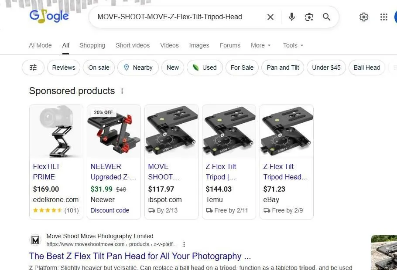
Task: Open the filter sliders chip
Action: 33,67
